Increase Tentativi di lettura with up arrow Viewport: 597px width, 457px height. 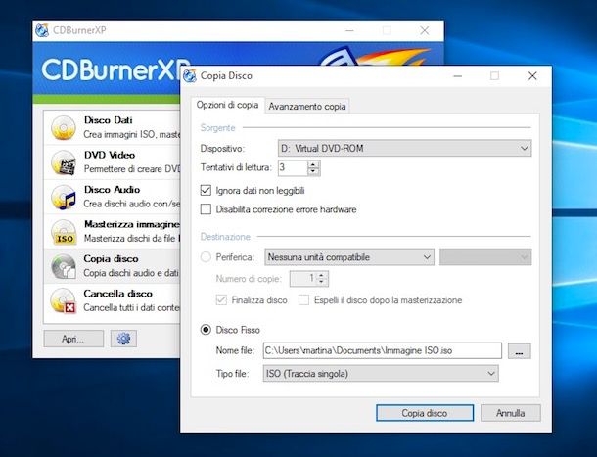click(x=313, y=164)
